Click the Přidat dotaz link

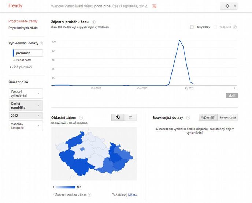pos(23,60)
